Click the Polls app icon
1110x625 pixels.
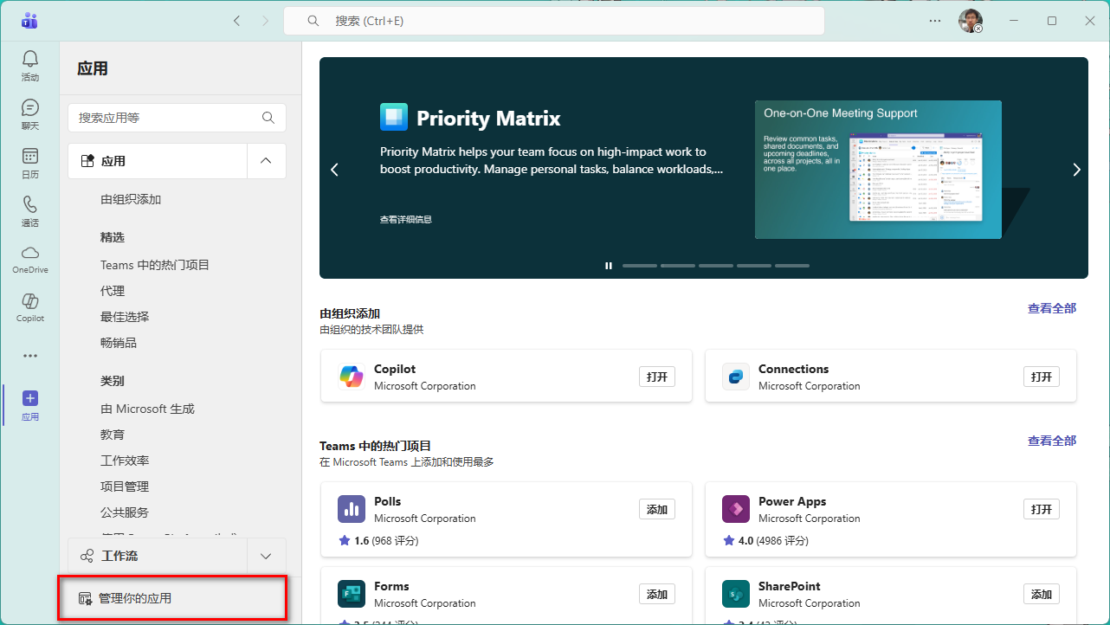coord(352,509)
